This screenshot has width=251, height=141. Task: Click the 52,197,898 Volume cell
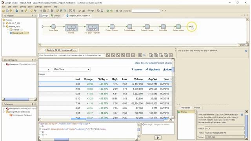(x=137, y=84)
